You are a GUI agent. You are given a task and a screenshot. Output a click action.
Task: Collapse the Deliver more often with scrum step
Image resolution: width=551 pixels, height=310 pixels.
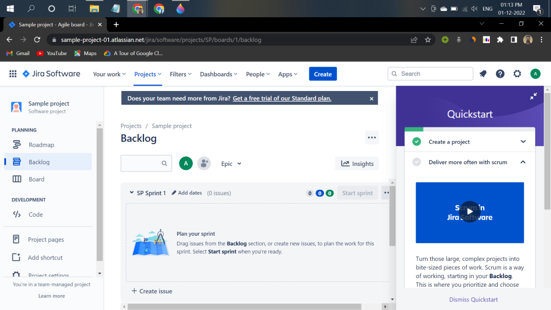[x=523, y=162]
